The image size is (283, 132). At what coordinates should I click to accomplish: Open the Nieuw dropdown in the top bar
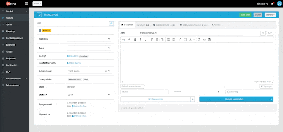pyautogui.click(x=37, y=4)
